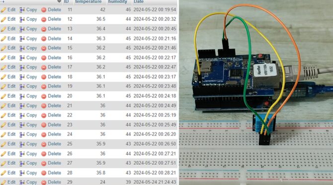Click the red Delete icon for row ID 15
The image size is (333, 185).
[44, 48]
